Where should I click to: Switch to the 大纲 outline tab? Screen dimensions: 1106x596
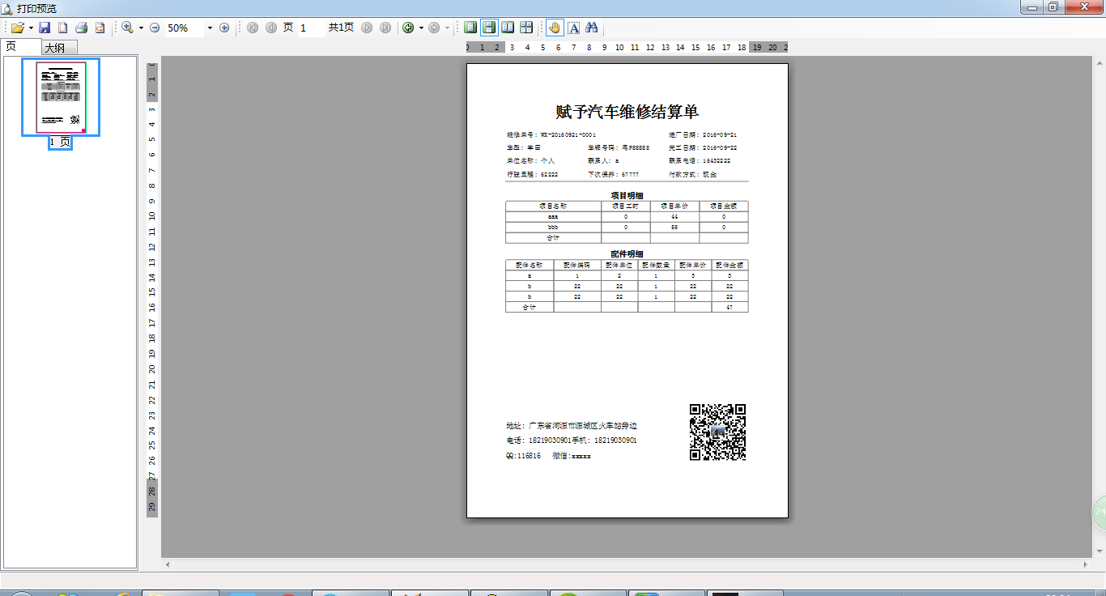coord(55,48)
